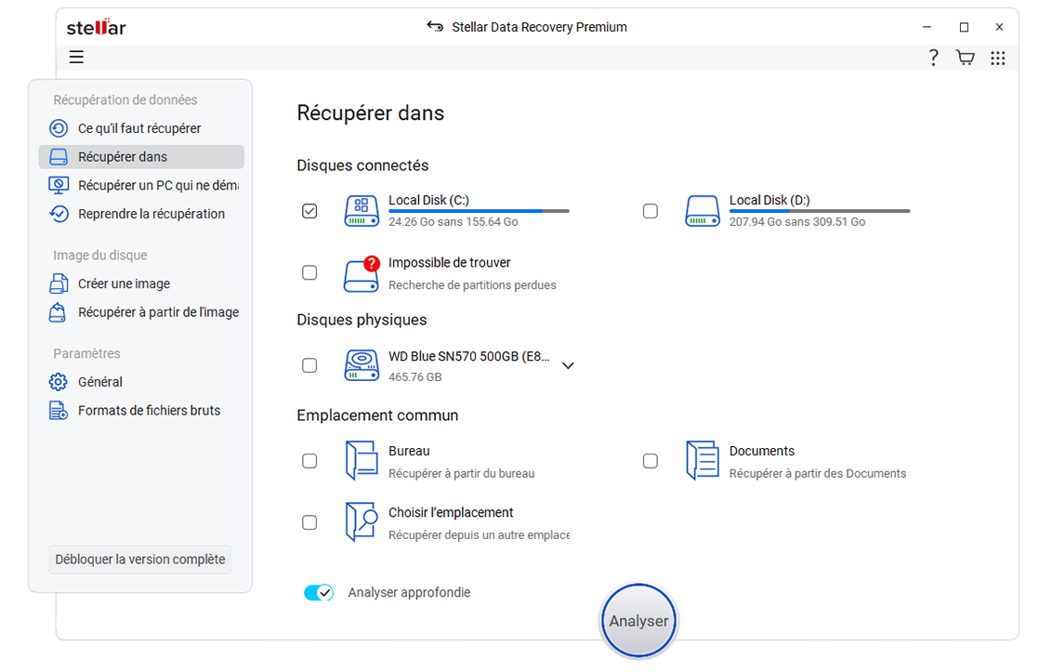
Task: Minimize the Stellar window
Action: (x=927, y=27)
